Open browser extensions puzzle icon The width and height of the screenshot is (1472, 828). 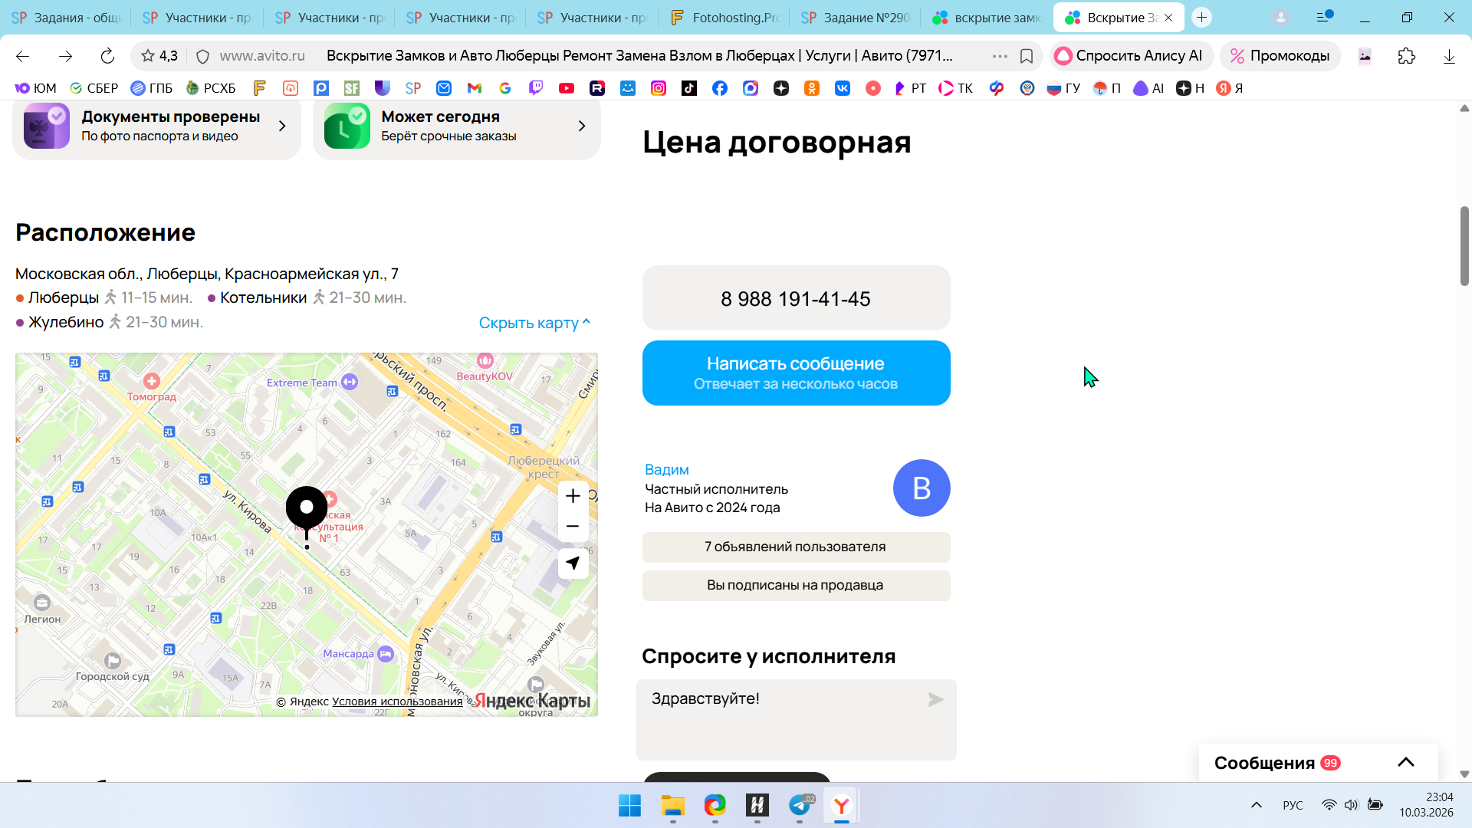[1406, 56]
